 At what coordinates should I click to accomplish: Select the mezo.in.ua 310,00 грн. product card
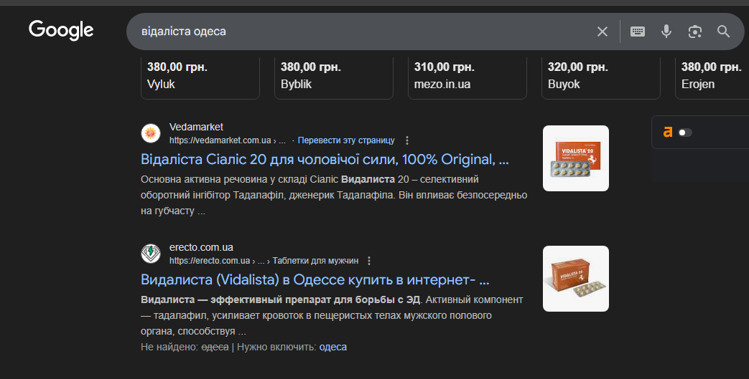(467, 76)
